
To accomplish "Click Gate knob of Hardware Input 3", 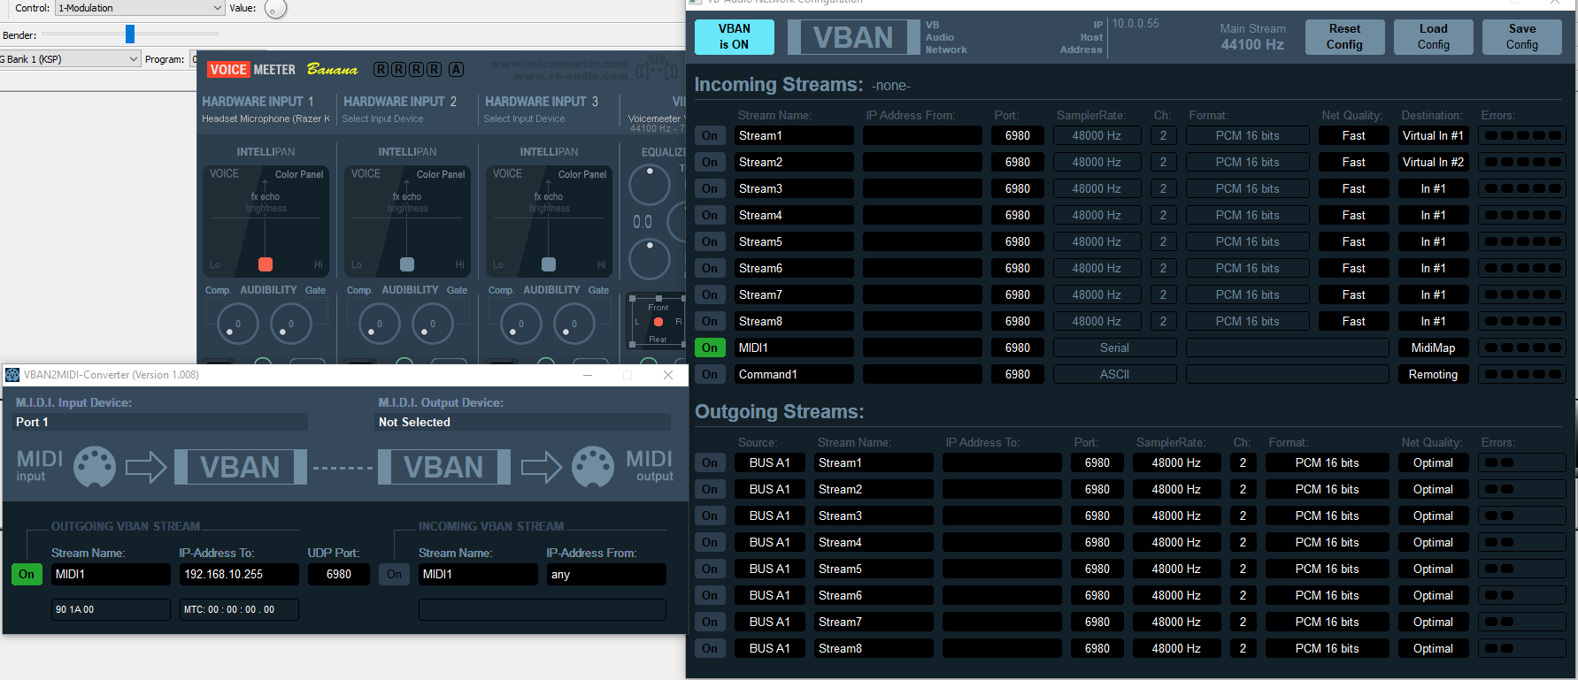I will coord(573,324).
